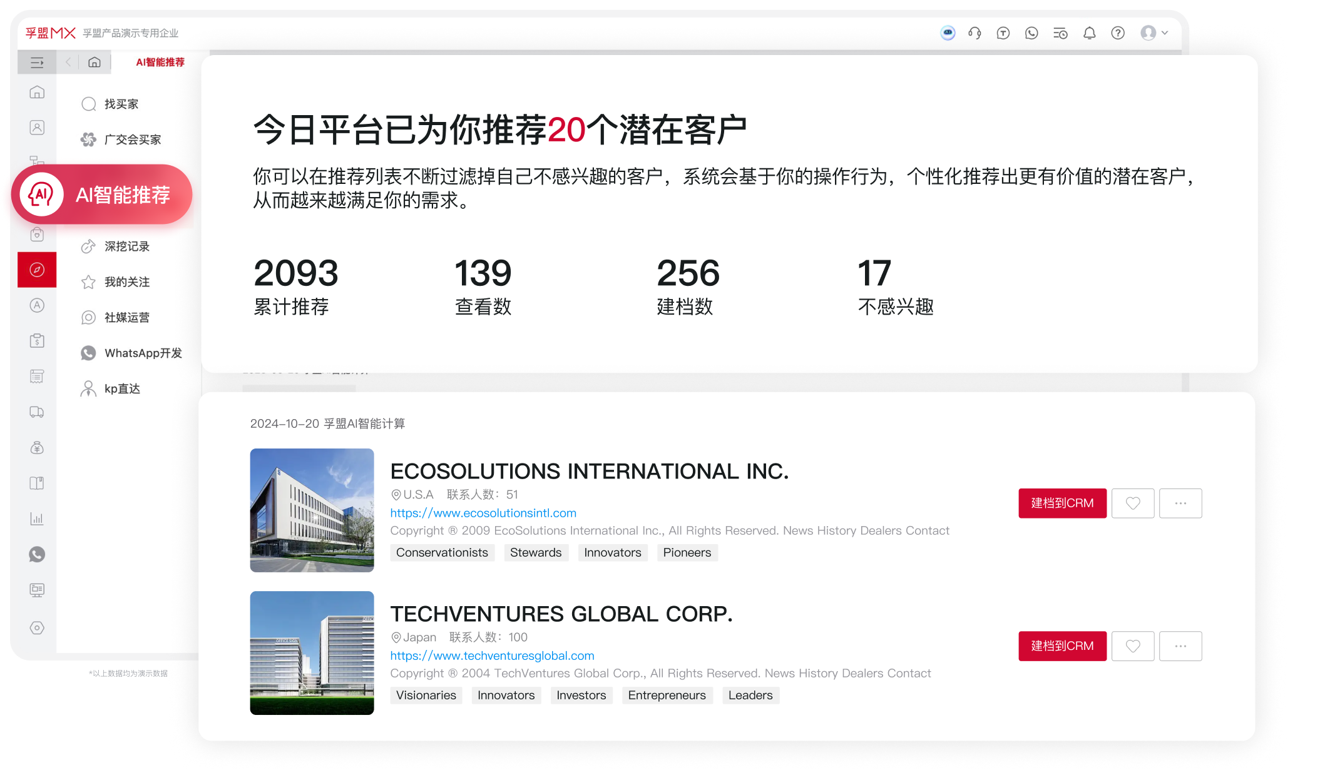Open the AI assistant bubble in the top bar
1330x770 pixels.
[x=947, y=33]
